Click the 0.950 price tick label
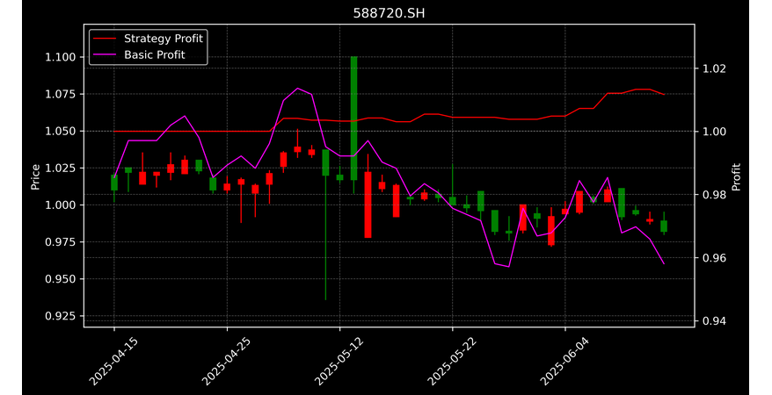This screenshot has height=395, width=772. tap(61, 279)
